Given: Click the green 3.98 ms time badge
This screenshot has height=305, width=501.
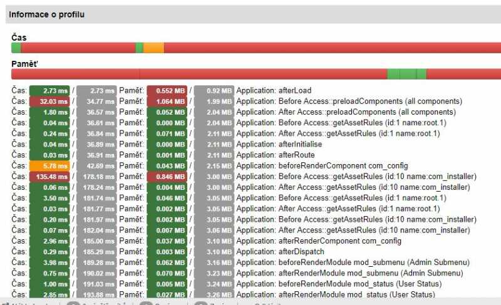Looking at the screenshot, I should coord(49,262).
